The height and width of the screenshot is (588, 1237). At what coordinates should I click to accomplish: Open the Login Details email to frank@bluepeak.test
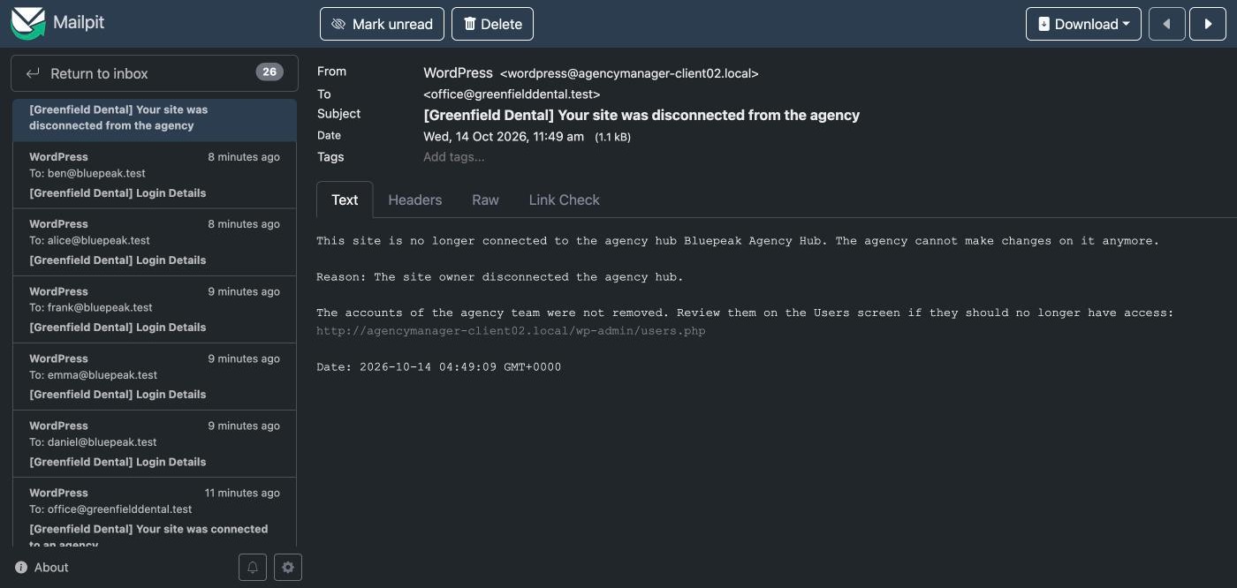[x=155, y=309]
